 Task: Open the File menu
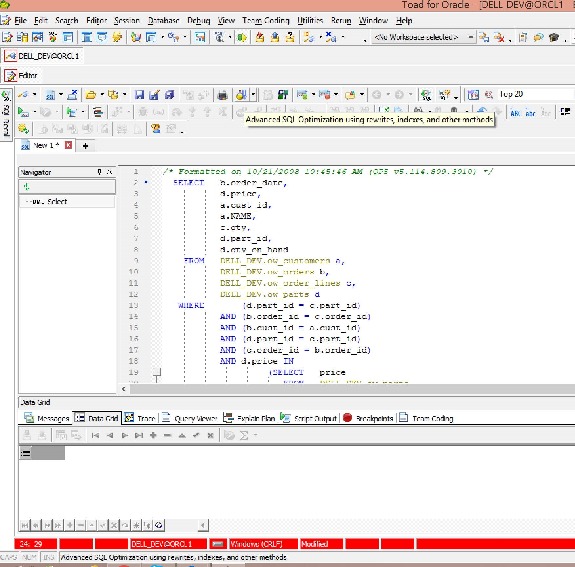pyautogui.click(x=21, y=21)
